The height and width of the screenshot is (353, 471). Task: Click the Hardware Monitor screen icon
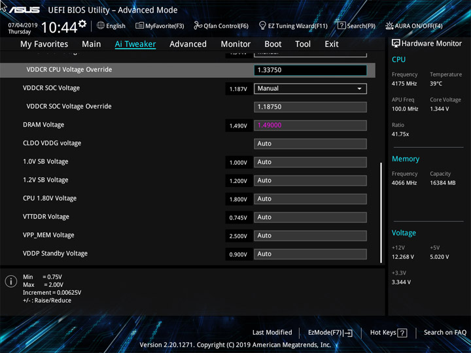click(x=396, y=43)
